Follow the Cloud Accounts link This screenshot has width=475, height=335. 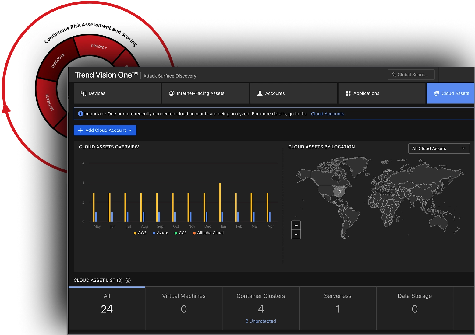[328, 114]
